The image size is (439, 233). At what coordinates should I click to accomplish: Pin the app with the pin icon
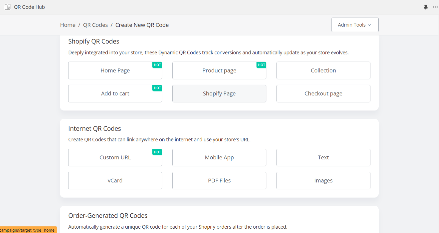(x=426, y=7)
